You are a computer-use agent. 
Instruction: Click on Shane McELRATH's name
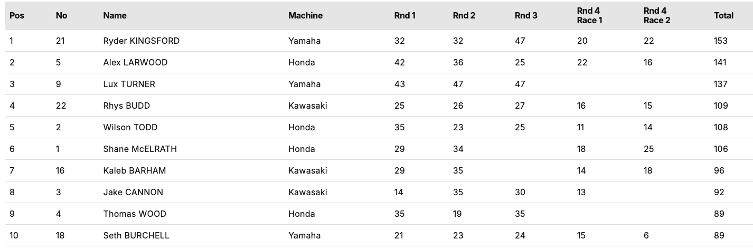pyautogui.click(x=140, y=149)
